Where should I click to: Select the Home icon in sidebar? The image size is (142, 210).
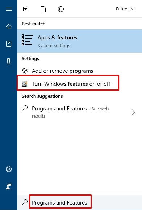(9, 26)
